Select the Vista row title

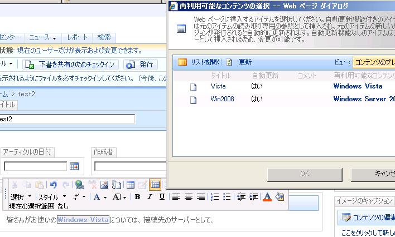218,86
